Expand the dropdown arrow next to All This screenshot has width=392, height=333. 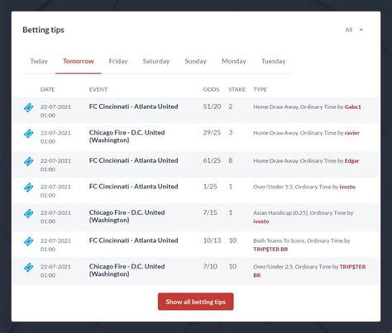(x=361, y=30)
